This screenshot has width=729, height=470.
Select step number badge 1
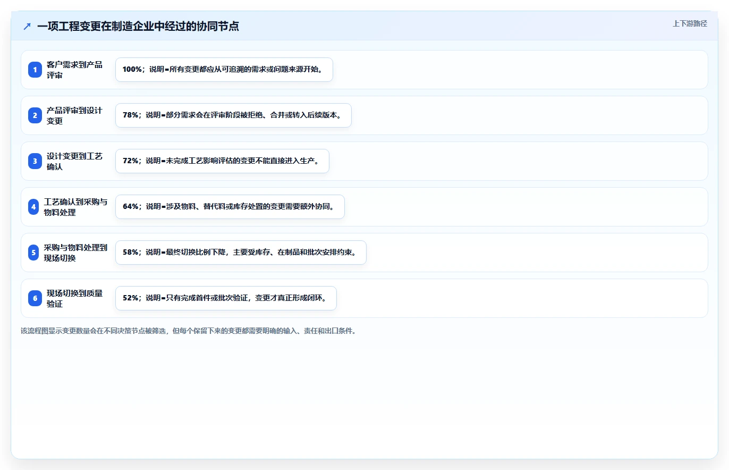[x=35, y=70]
